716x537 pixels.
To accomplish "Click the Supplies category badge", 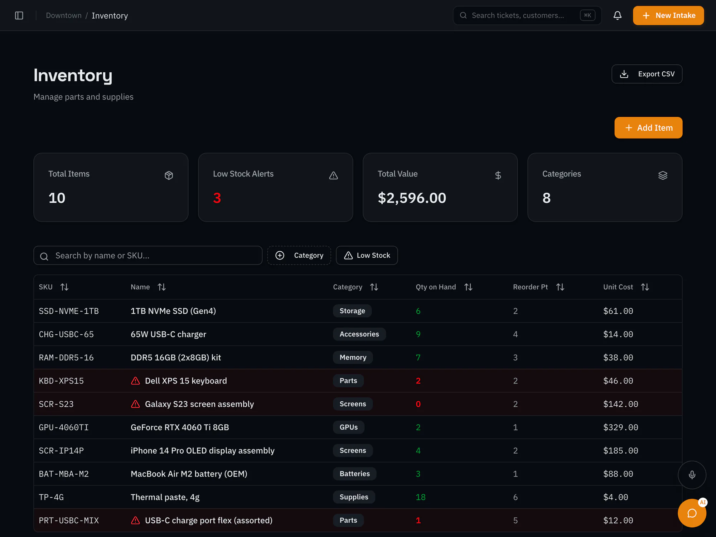I will (x=354, y=497).
